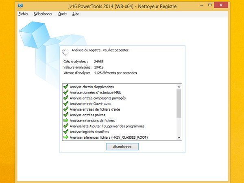Select row 'Analyse références fichiers (HKEY_CLASSES_ROOT)'

click(x=120, y=137)
